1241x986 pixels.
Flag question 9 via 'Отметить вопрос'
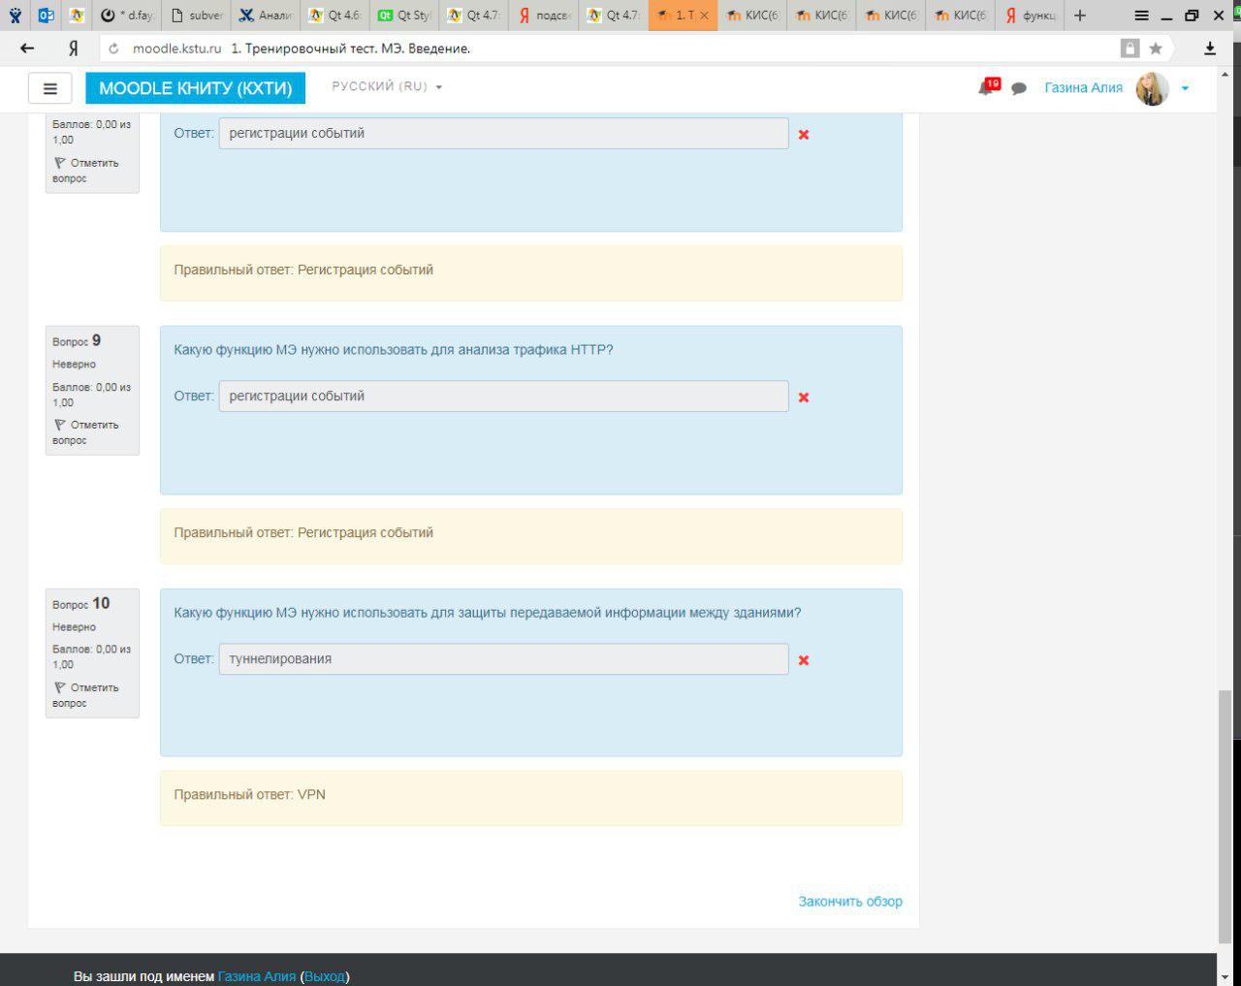(86, 432)
